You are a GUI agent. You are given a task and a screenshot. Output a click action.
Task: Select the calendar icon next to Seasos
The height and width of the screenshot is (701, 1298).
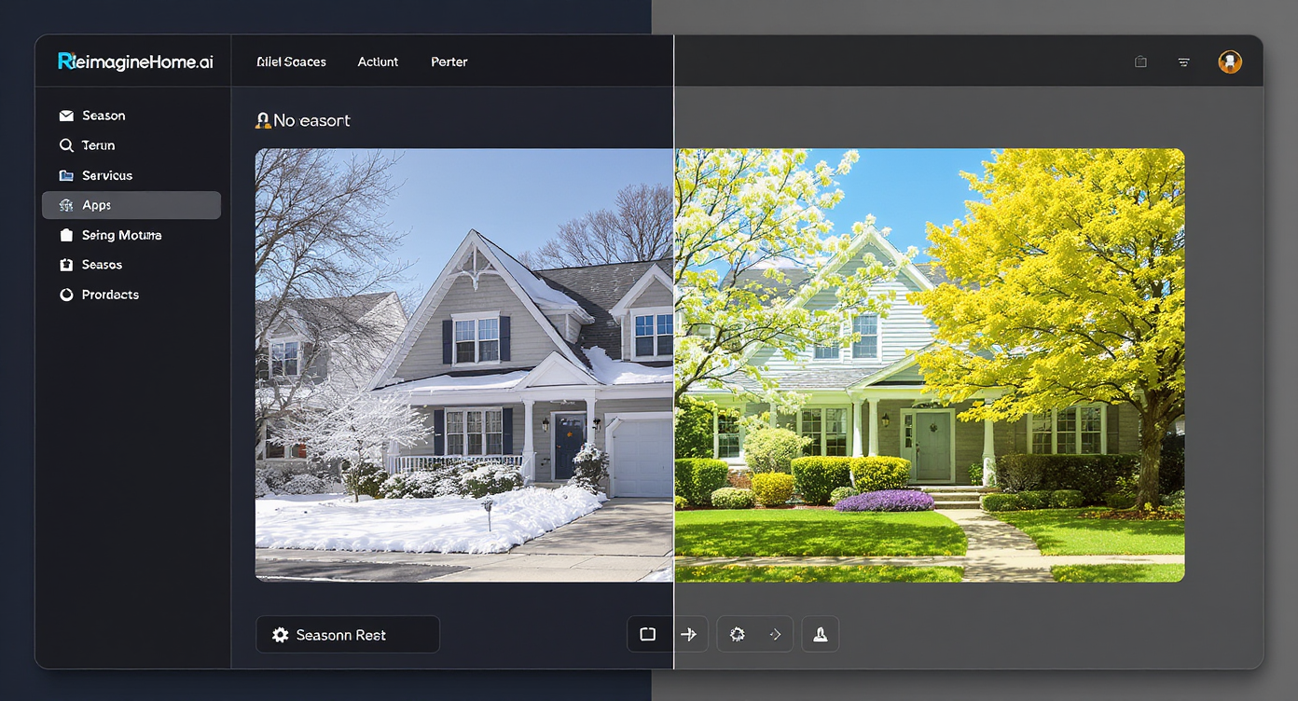tap(66, 265)
